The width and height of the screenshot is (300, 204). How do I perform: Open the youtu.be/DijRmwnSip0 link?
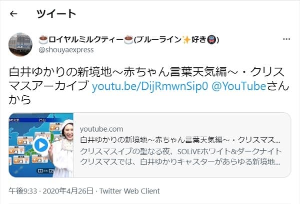150,86
